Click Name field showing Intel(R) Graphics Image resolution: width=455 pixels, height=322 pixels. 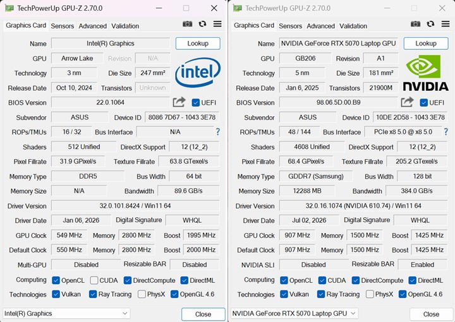coord(111,44)
